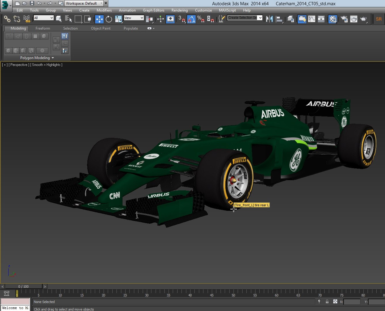Viewport: 385px width, 311px height.
Task: Open the Rendering menu
Action: click(179, 10)
